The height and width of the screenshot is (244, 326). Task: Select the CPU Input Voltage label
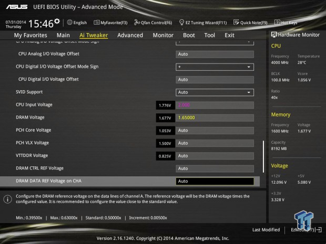(x=34, y=104)
